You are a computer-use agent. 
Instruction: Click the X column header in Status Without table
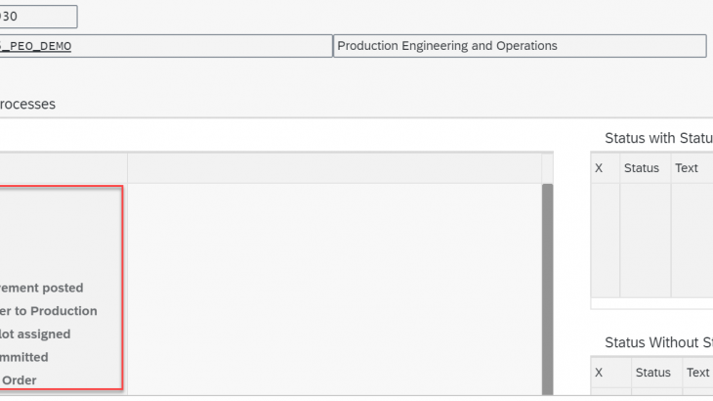click(610, 373)
